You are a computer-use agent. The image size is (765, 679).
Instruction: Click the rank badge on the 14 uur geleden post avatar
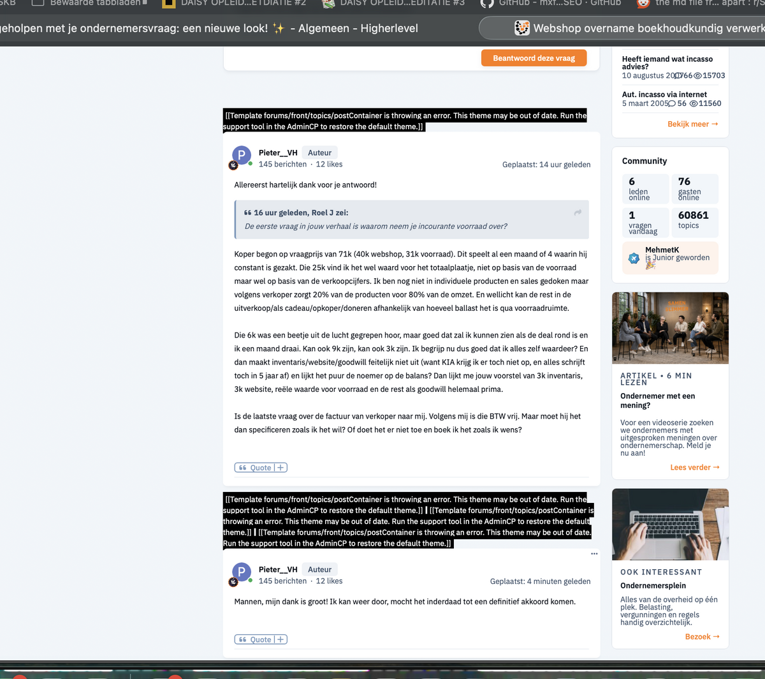point(233,165)
